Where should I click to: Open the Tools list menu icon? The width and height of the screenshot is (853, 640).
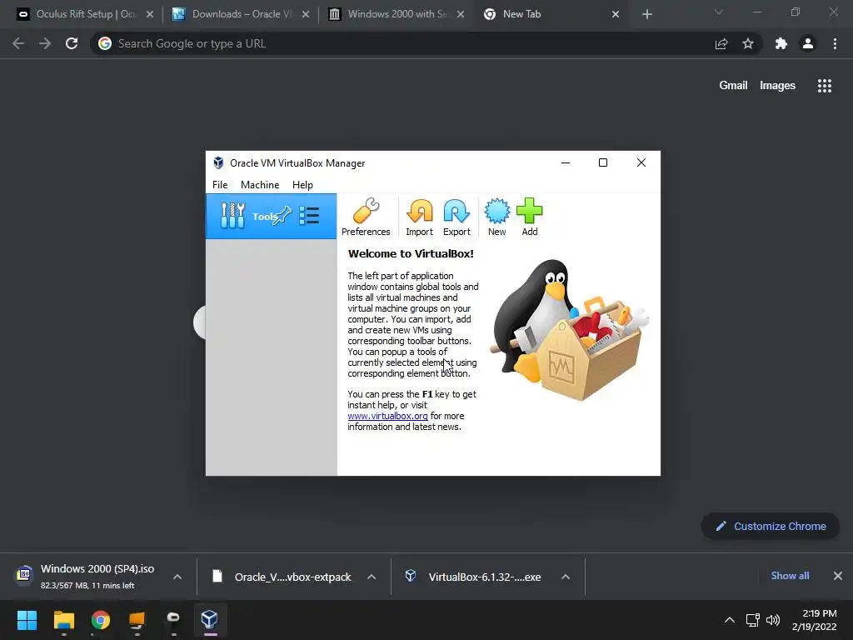[x=309, y=216]
